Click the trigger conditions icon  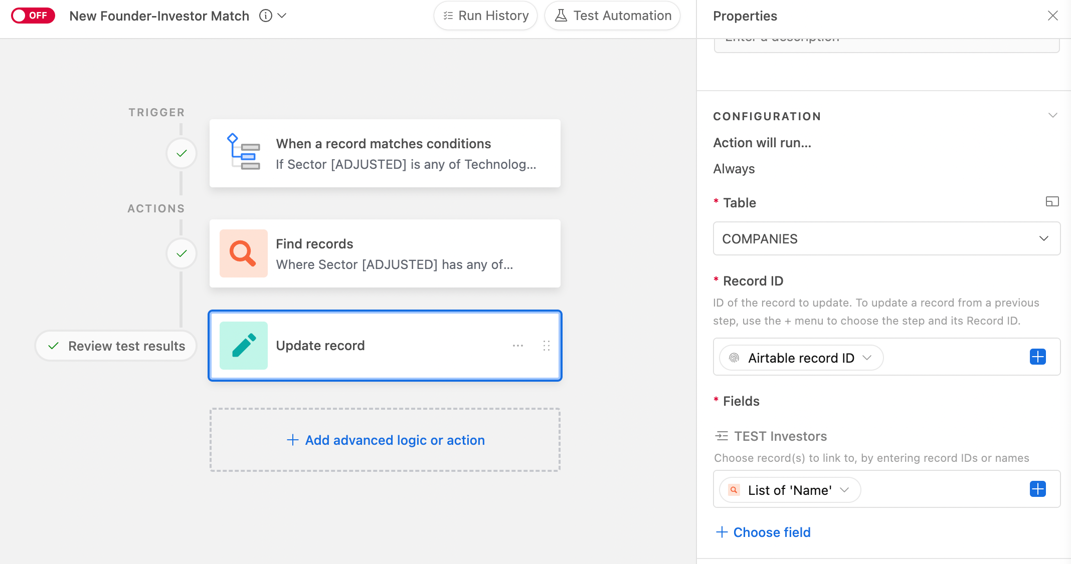click(x=244, y=152)
